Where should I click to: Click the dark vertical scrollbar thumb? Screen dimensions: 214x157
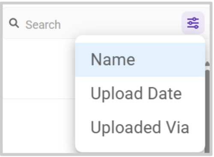207,111
